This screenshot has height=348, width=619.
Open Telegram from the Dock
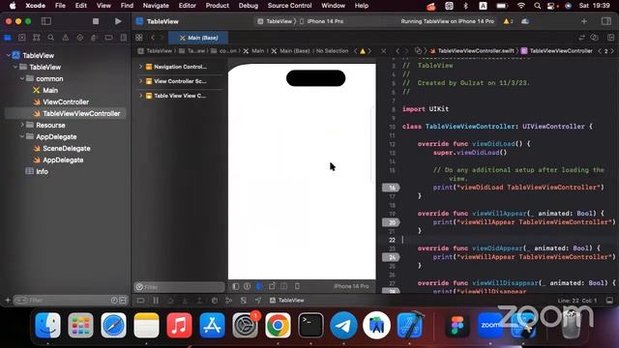[x=343, y=326]
